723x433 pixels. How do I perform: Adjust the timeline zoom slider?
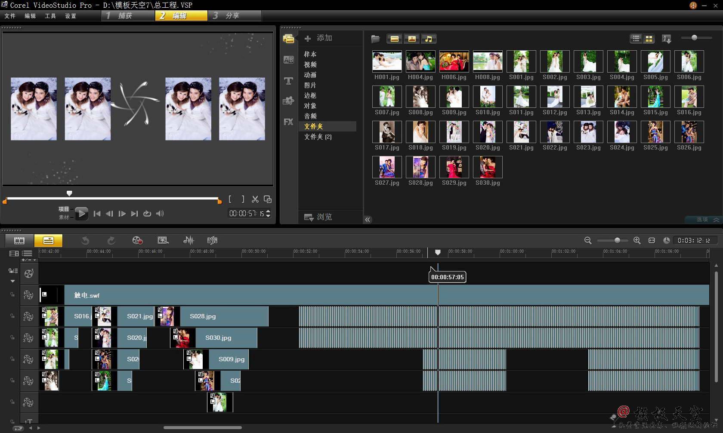(617, 241)
